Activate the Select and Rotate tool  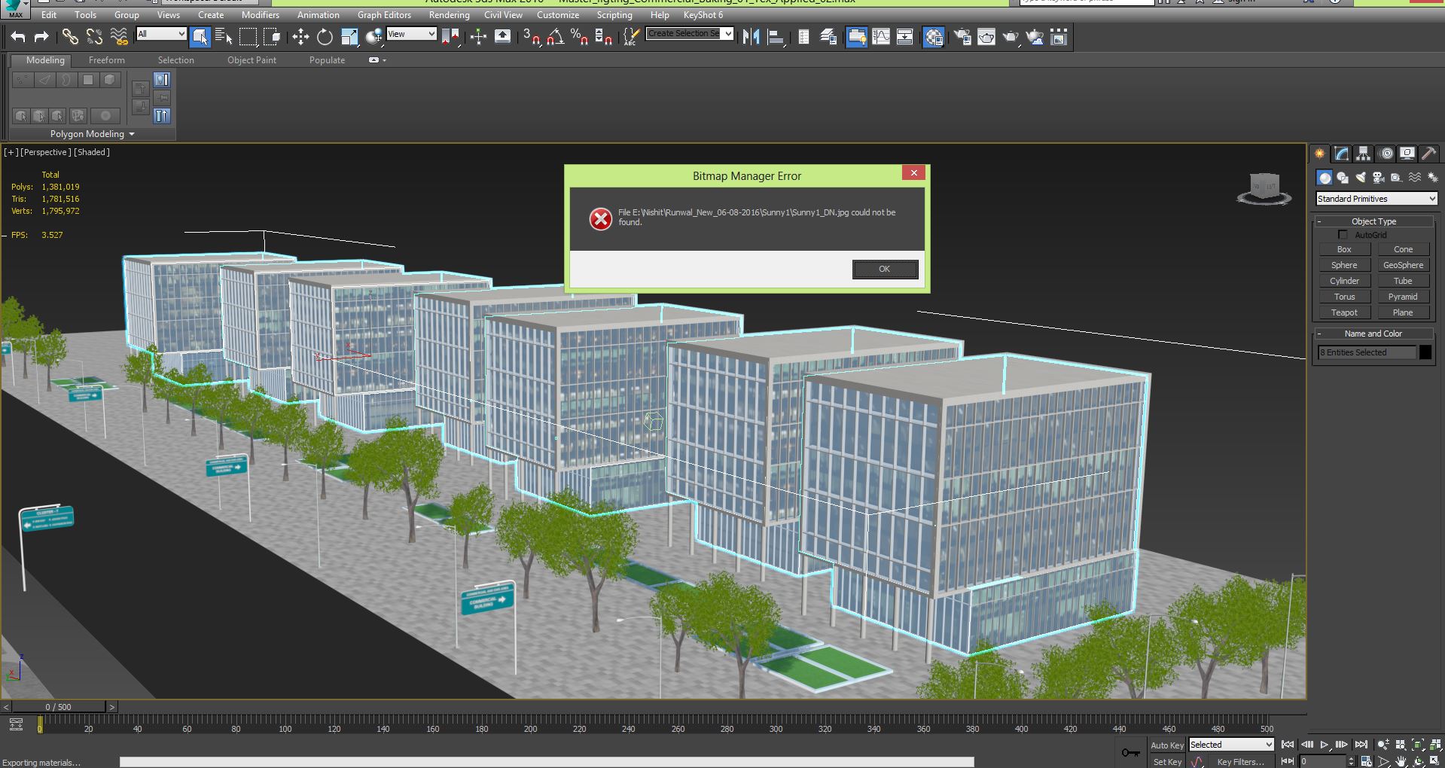click(x=325, y=37)
